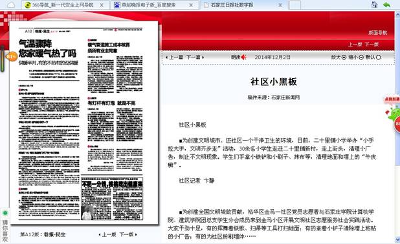Click the green dot above 猜你喜欢
Image resolution: width=400 pixels, height=244 pixels.
click(5, 213)
